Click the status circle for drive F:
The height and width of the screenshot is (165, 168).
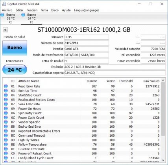(x=23, y=15)
